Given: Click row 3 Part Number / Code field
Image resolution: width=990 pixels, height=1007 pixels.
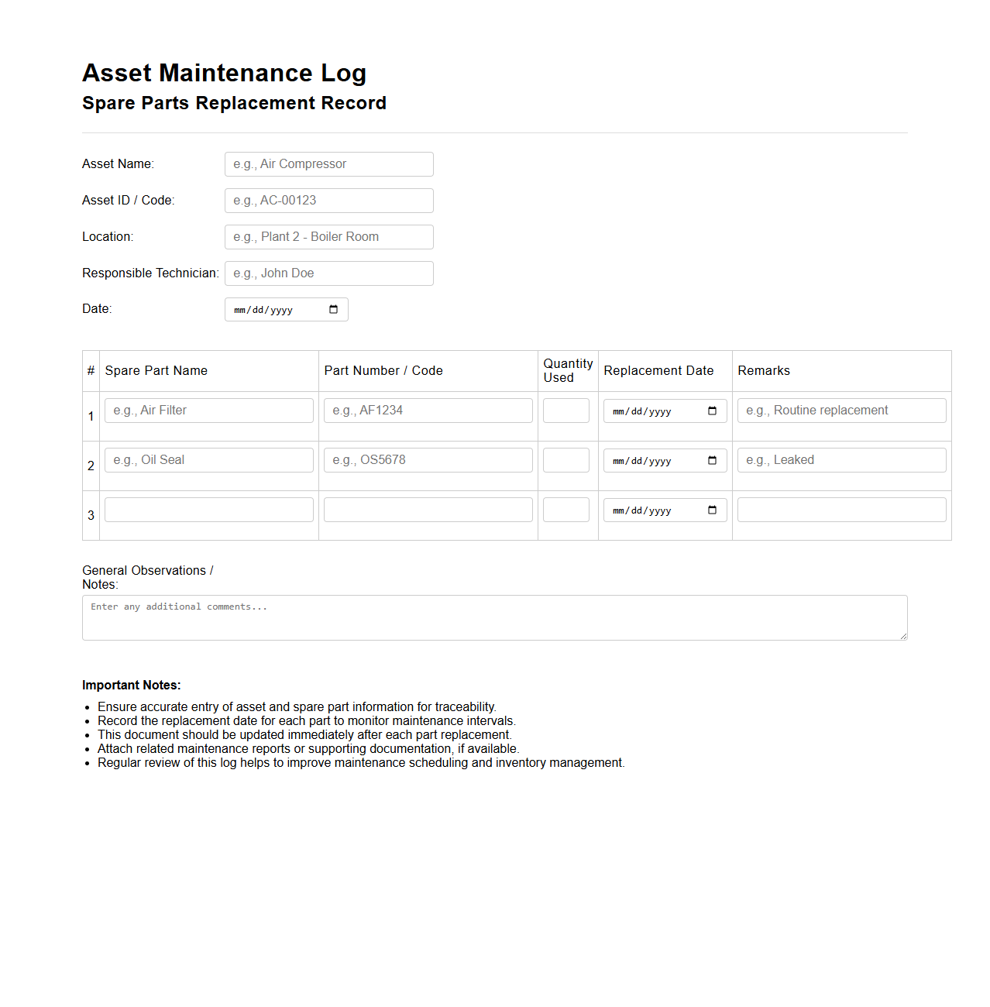Looking at the screenshot, I should [428, 510].
